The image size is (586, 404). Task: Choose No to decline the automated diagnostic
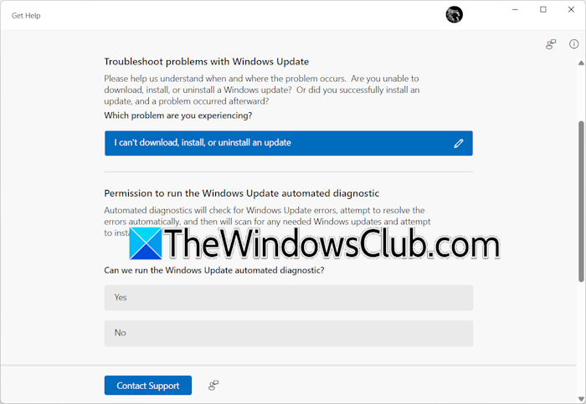(x=289, y=333)
